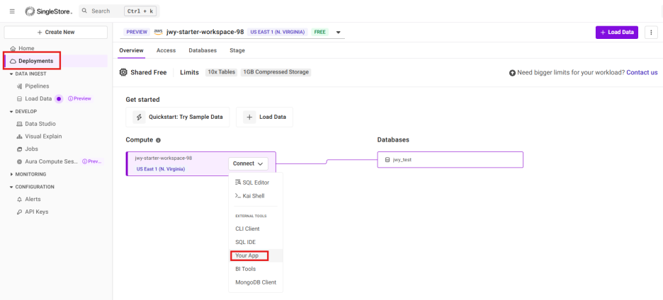Open Visual Explain
Viewport: 663px width, 300px height.
pos(43,137)
